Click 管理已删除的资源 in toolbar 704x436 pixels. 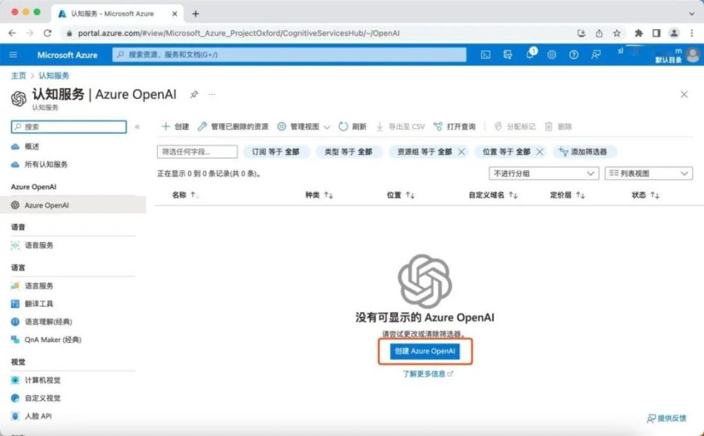coord(233,126)
